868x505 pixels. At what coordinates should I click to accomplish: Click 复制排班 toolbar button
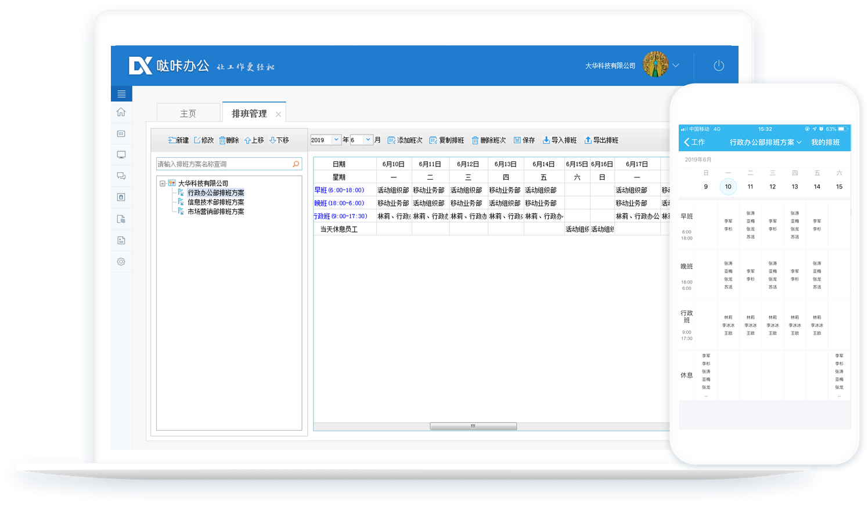click(x=446, y=140)
